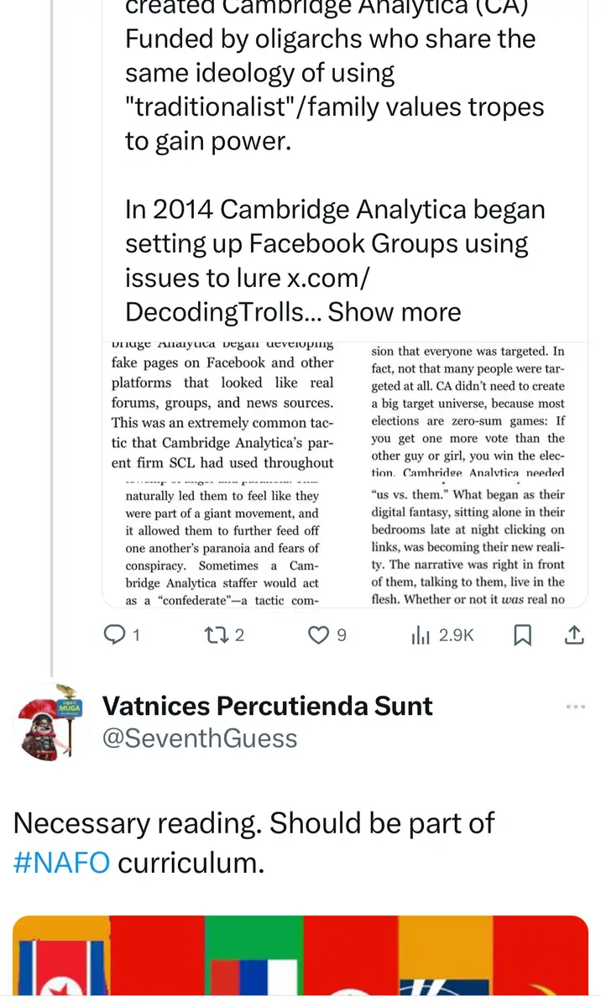Open the three-dot menu on SeventhGuess's tweet
The width and height of the screenshot is (601, 1007).
click(x=575, y=707)
